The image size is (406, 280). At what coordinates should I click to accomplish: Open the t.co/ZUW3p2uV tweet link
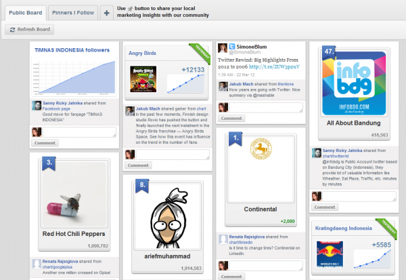[274, 66]
